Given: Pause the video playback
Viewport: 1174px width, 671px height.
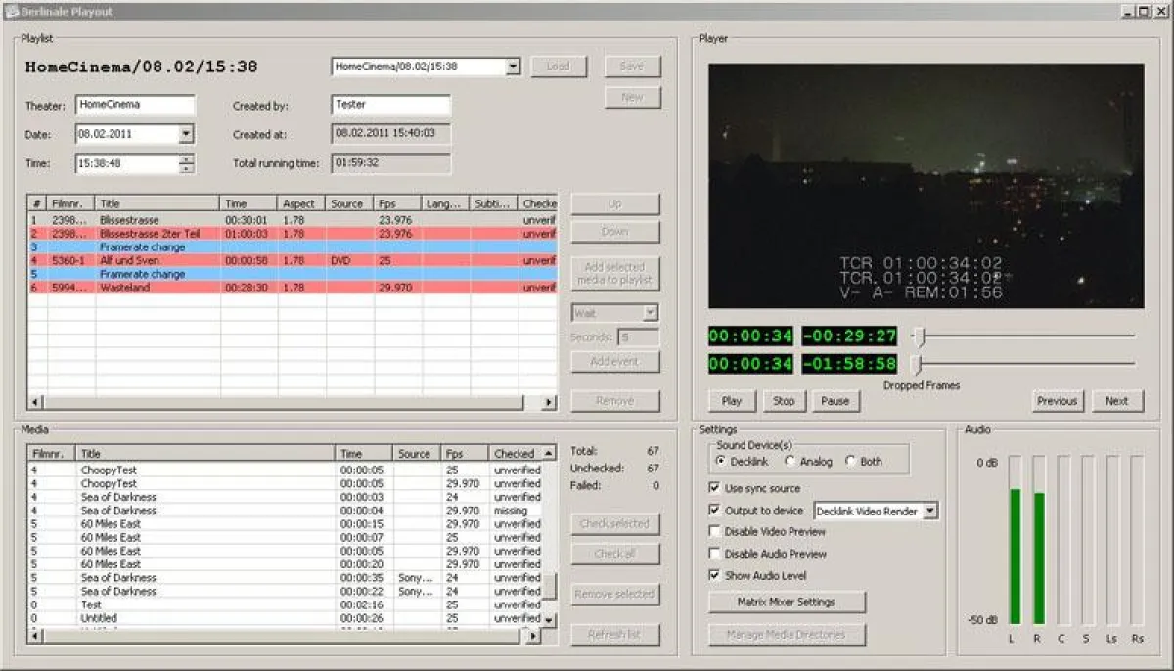Looking at the screenshot, I should (x=835, y=401).
